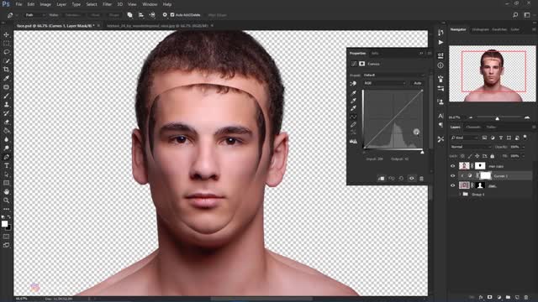The height and width of the screenshot is (302, 538).
Task: Delete the Curves adjustment using trash icon
Action: [422, 179]
